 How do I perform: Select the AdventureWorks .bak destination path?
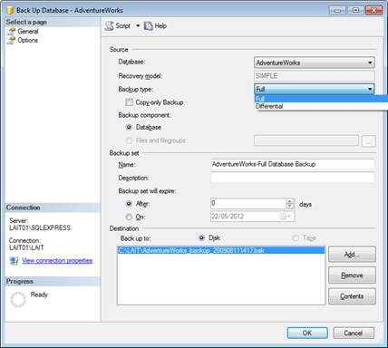point(221,250)
